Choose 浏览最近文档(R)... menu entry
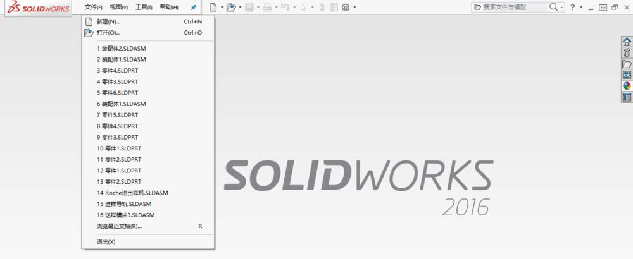 coord(147,226)
